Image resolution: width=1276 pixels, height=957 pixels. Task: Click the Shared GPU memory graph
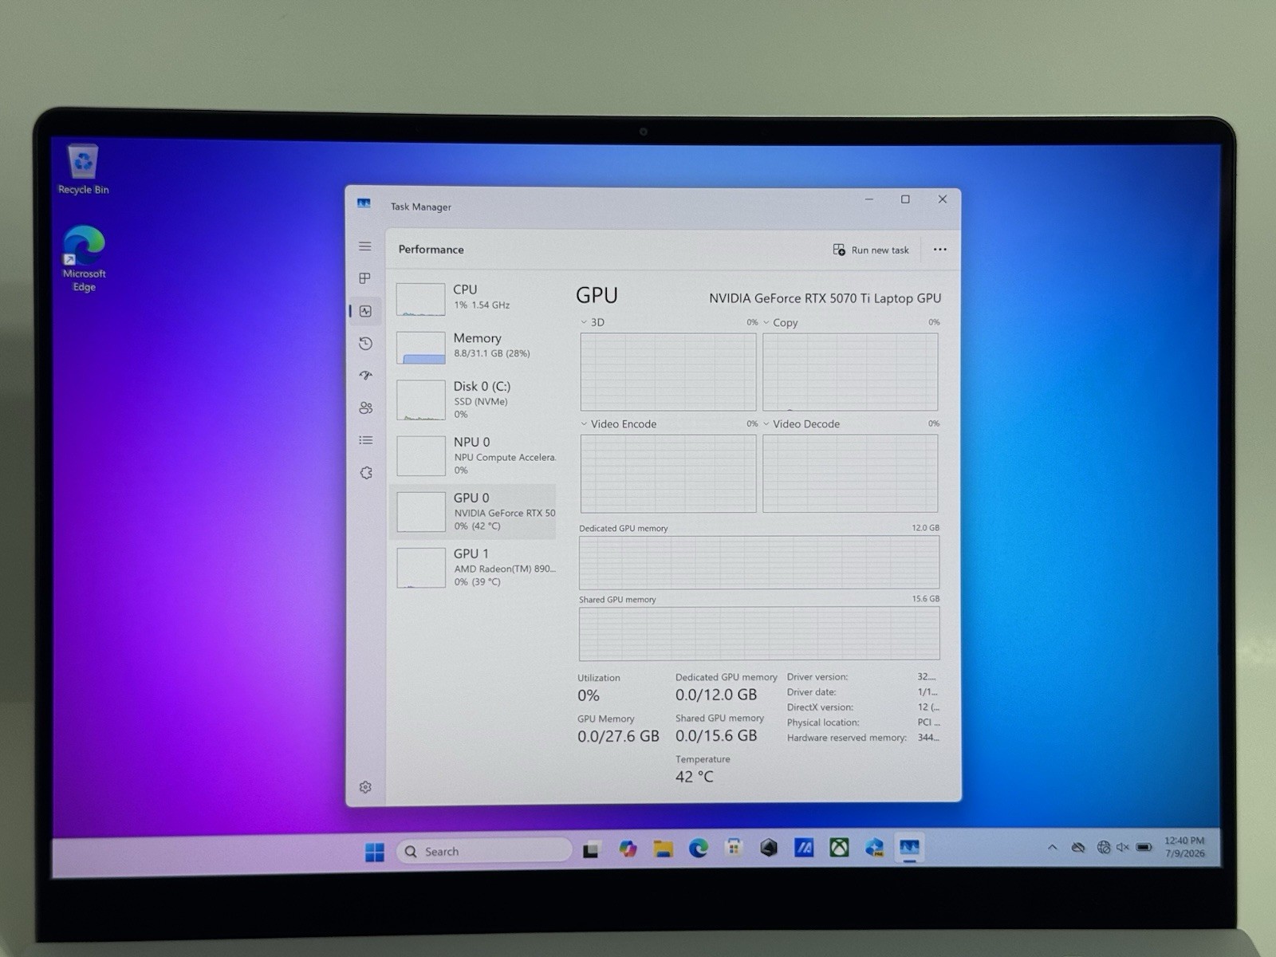click(x=759, y=633)
